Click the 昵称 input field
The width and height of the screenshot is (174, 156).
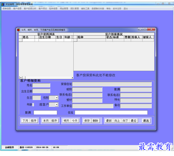(87, 89)
